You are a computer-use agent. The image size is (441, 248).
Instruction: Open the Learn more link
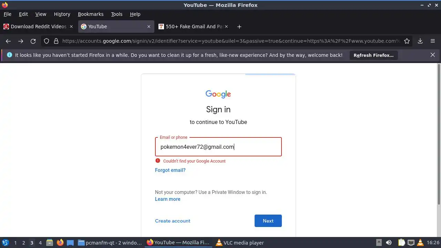pos(168,199)
